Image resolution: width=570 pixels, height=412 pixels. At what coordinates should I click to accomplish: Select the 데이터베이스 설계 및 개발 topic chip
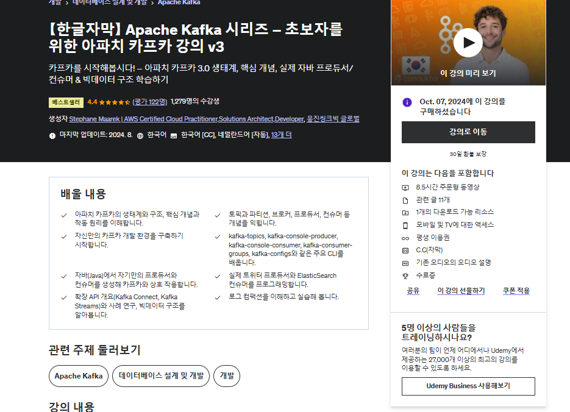click(x=161, y=376)
